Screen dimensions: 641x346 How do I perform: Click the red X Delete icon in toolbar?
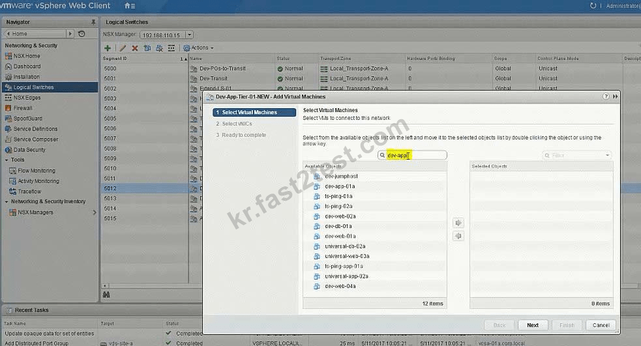(135, 48)
